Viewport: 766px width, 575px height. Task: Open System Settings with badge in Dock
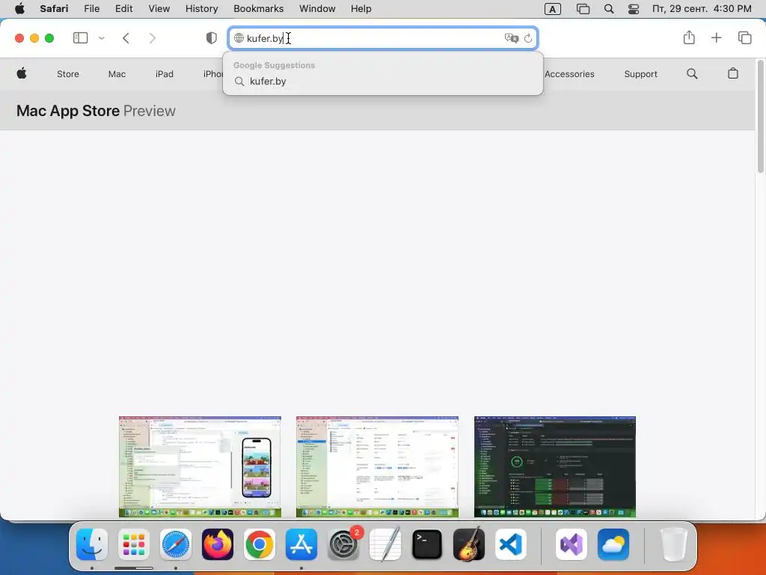(x=343, y=544)
